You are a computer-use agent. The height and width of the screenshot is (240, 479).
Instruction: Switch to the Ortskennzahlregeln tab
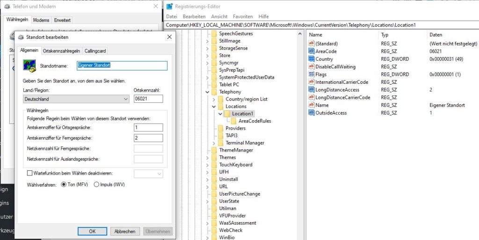pyautogui.click(x=61, y=51)
